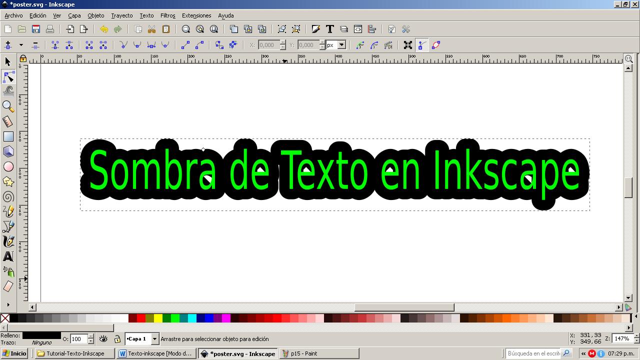Toggle show Bezier handles of nodes
The image size is (640, 360).
pyautogui.click(x=422, y=45)
